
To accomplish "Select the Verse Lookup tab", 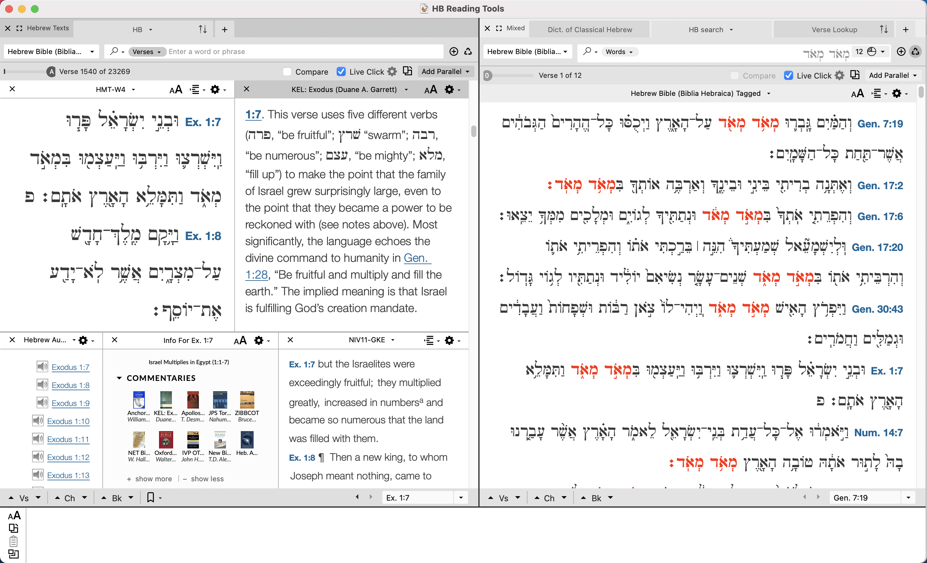I will click(x=836, y=29).
